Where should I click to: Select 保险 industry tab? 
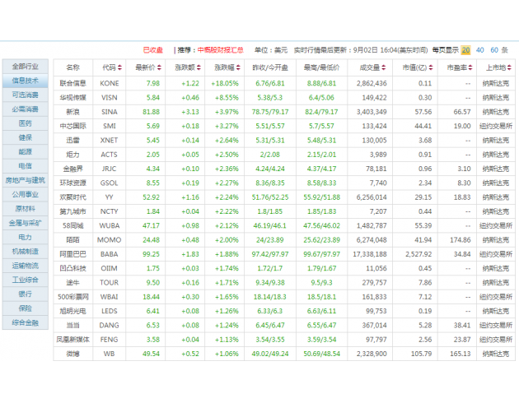(x=26, y=308)
